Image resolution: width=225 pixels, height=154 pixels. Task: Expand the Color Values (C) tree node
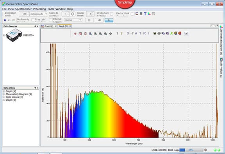4,97
